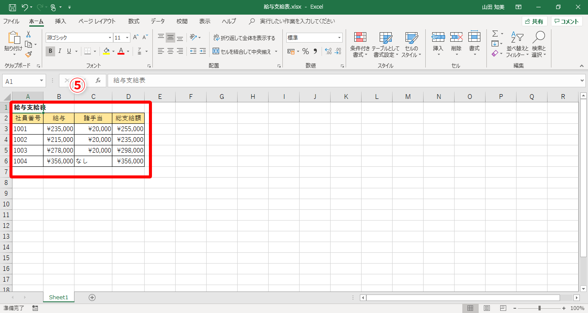Select the Sheet1 sheet tab

pos(59,297)
